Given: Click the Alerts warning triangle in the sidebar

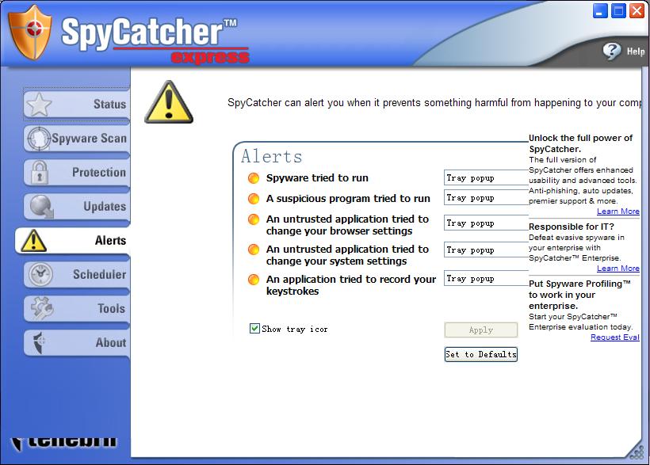Looking at the screenshot, I should pos(33,240).
